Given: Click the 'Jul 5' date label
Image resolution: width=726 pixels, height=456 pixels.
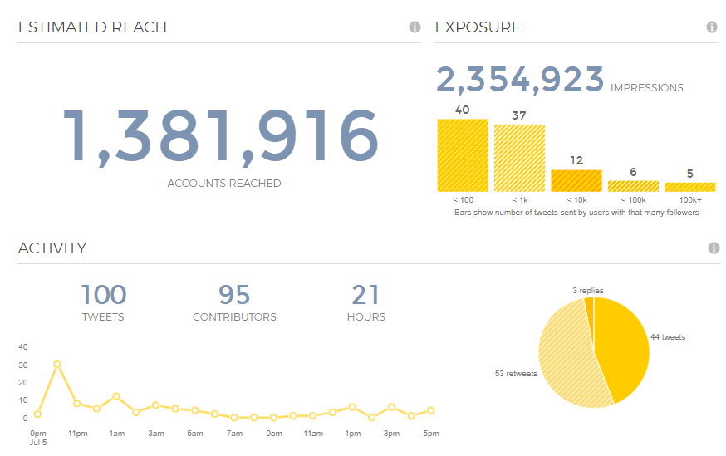Looking at the screenshot, I should (38, 443).
